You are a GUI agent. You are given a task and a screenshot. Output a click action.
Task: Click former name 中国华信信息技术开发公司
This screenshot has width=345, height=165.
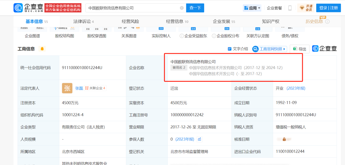pos(212,74)
